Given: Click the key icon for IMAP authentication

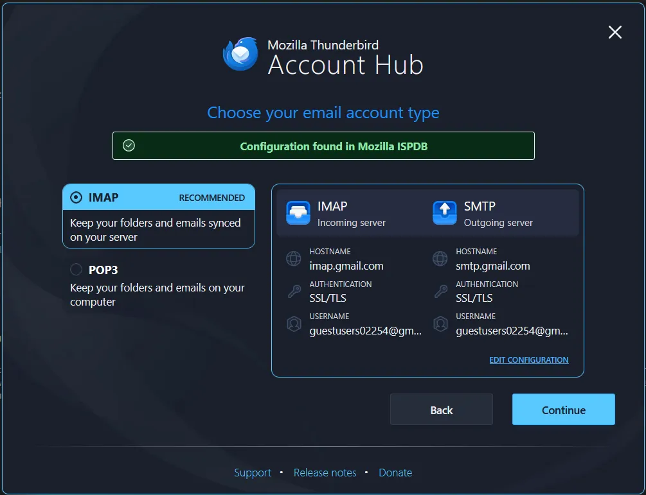Looking at the screenshot, I should [294, 291].
